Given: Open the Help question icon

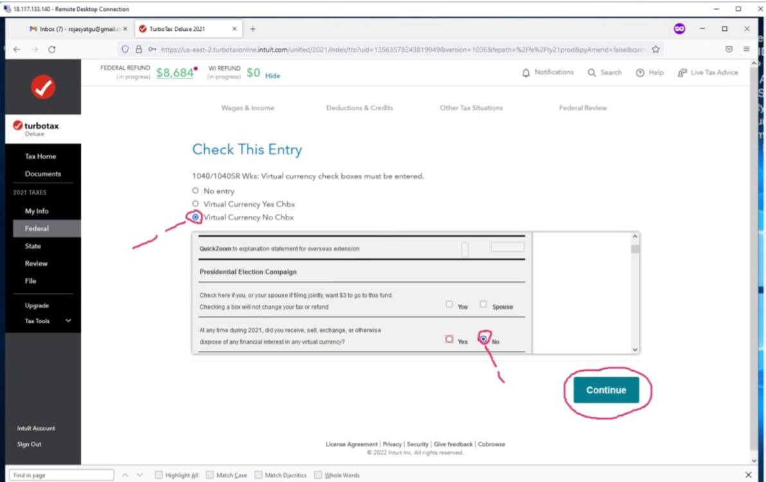Looking at the screenshot, I should (x=640, y=73).
